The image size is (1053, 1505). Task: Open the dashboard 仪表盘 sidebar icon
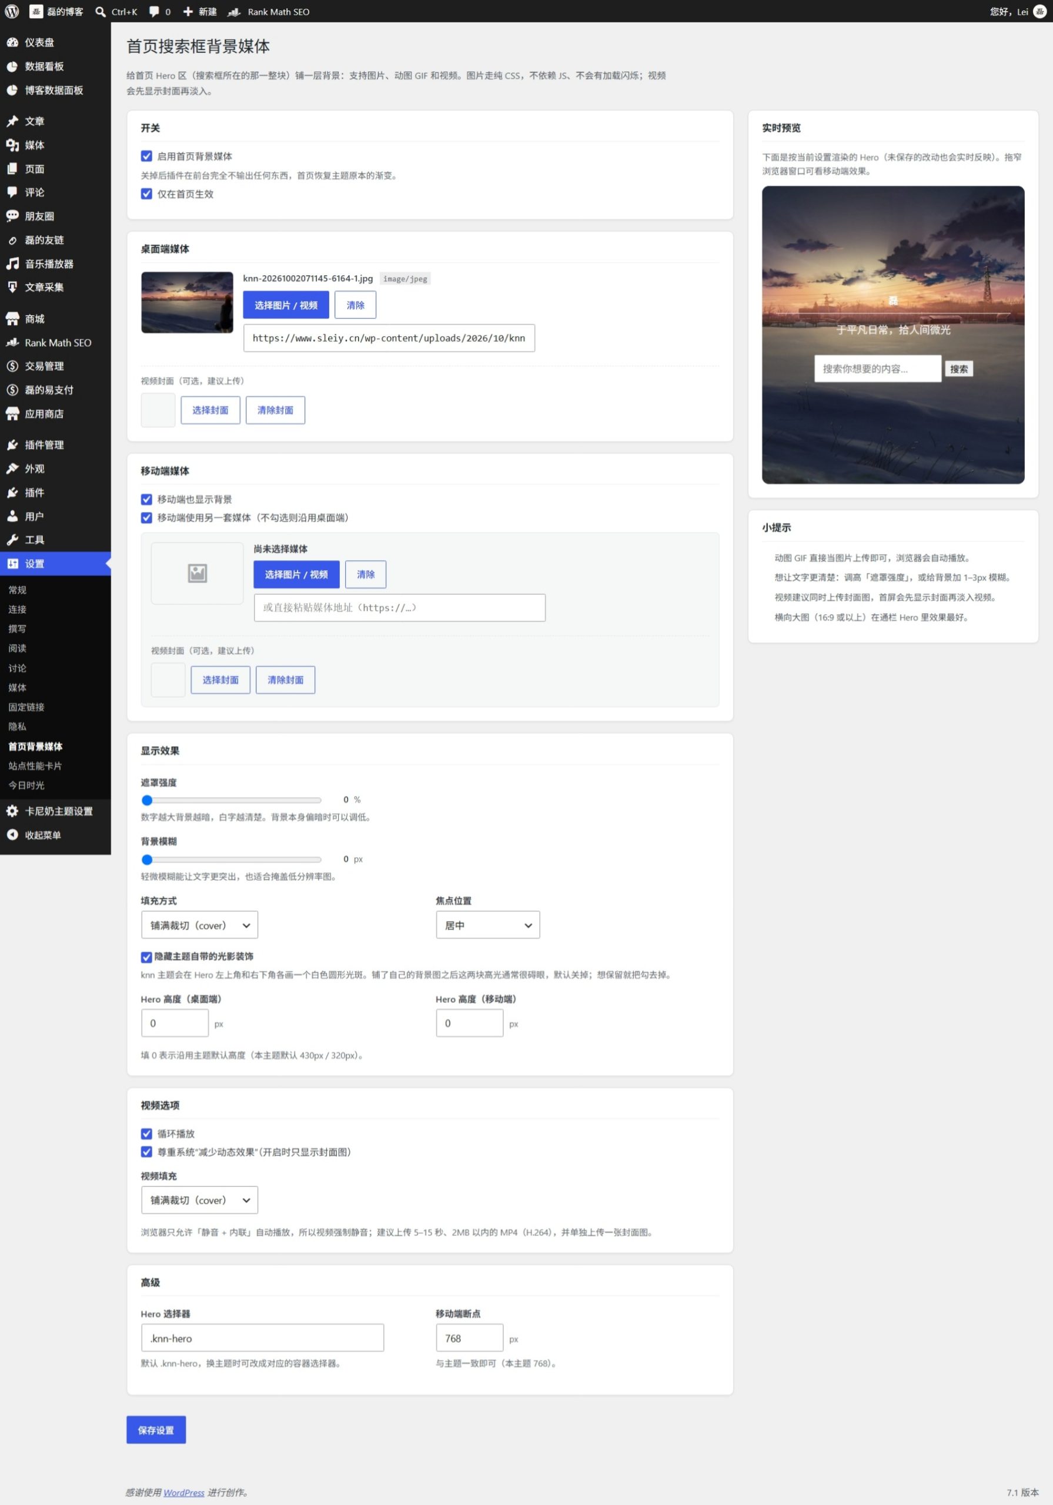[12, 42]
